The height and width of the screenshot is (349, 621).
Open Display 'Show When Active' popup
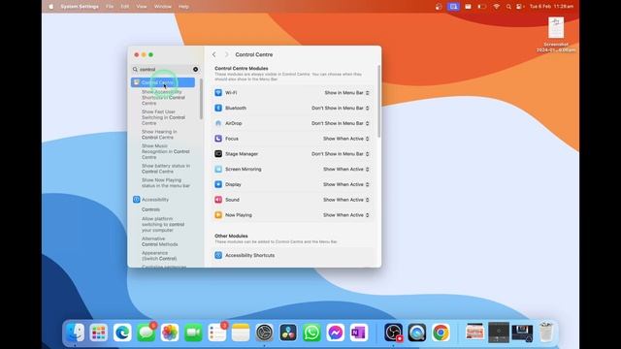[346, 184]
